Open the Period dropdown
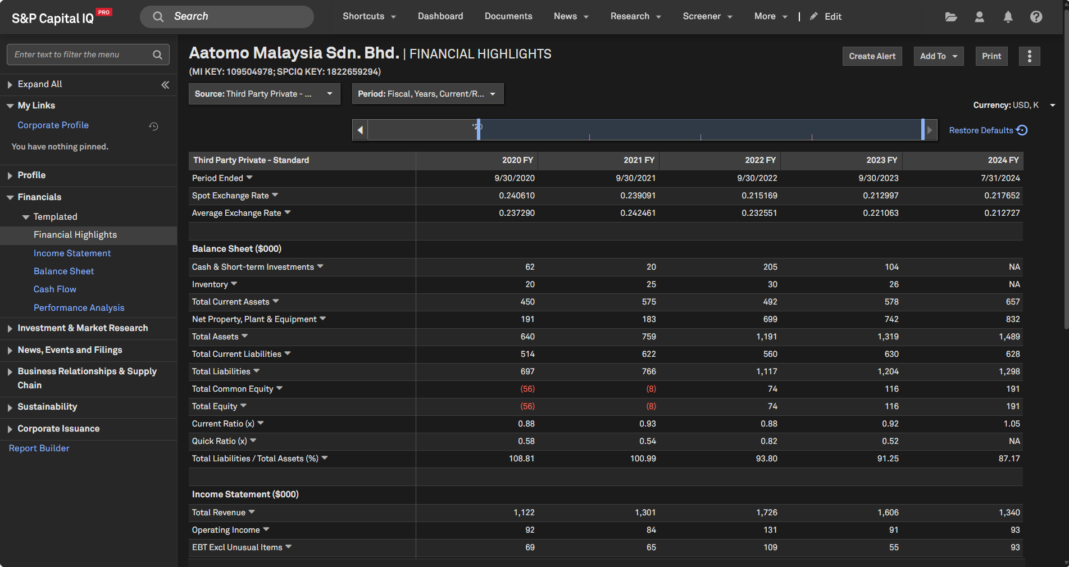This screenshot has width=1069, height=567. pos(427,94)
